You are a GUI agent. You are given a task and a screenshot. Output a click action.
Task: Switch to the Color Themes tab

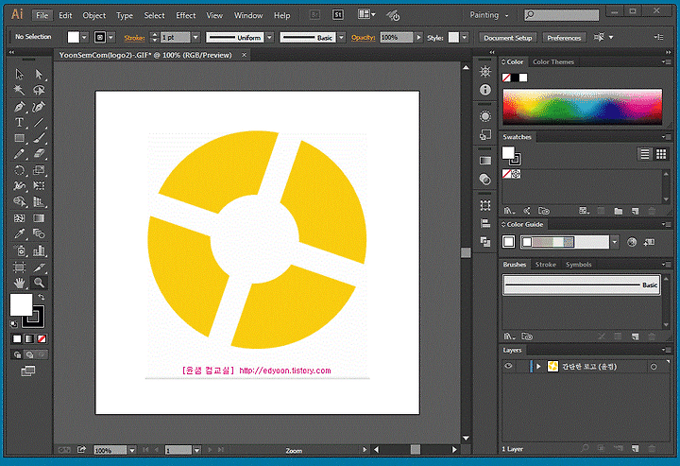point(553,62)
